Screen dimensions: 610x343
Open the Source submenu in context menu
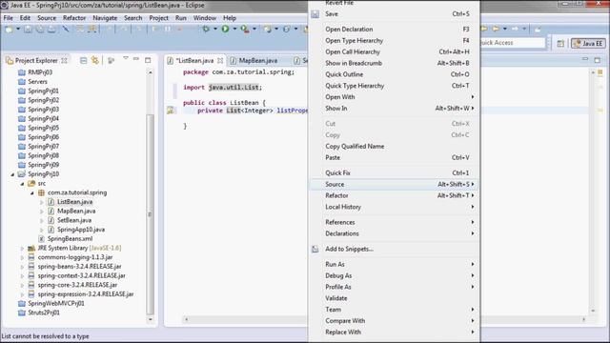tap(395, 184)
